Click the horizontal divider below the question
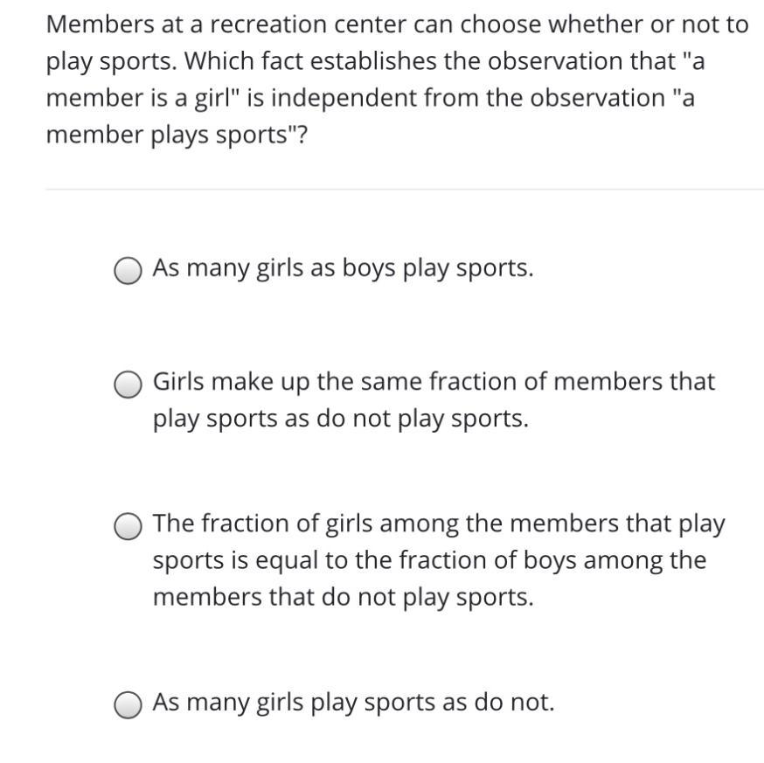 (x=404, y=189)
